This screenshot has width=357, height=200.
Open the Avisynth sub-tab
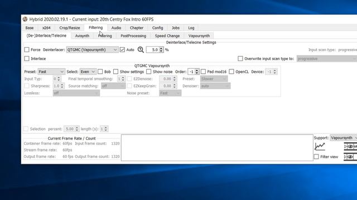click(x=82, y=36)
